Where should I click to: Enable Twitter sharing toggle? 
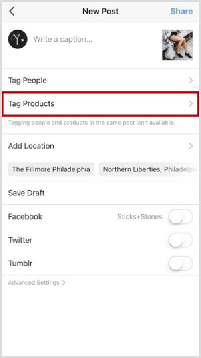(x=180, y=240)
